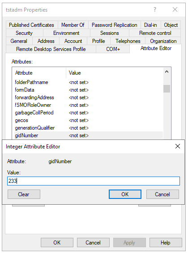Click the help question mark icon

155,9
